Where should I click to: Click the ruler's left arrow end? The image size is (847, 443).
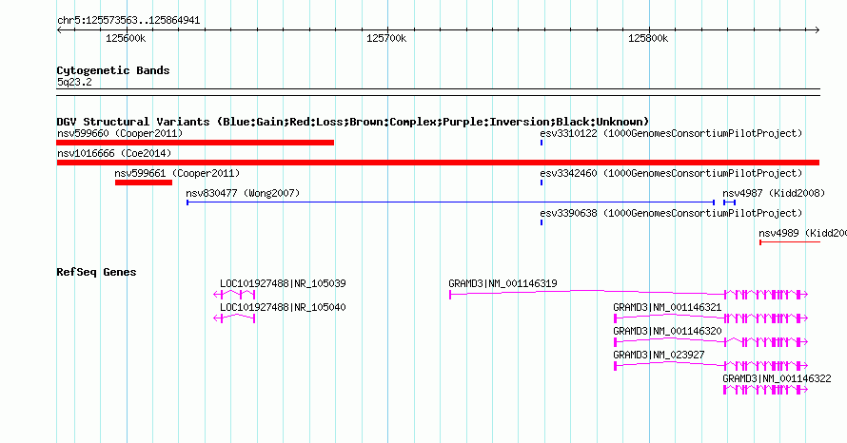coord(59,30)
